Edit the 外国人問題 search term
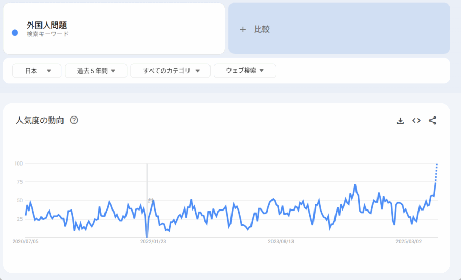The height and width of the screenshot is (280, 461). coord(47,25)
